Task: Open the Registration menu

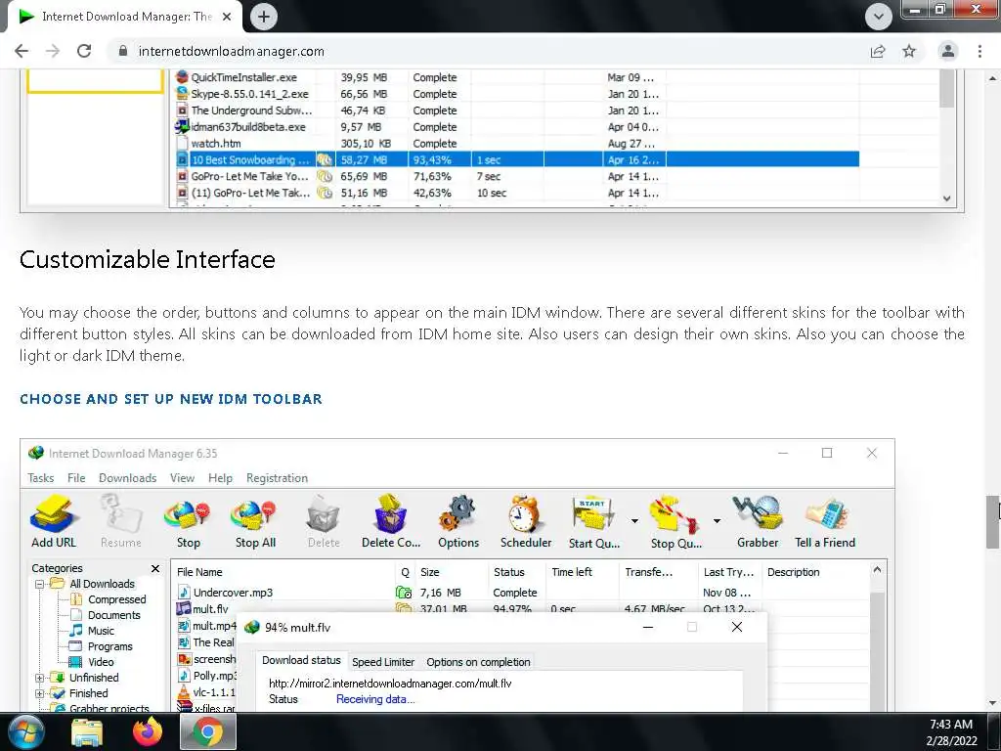Action: point(277,477)
